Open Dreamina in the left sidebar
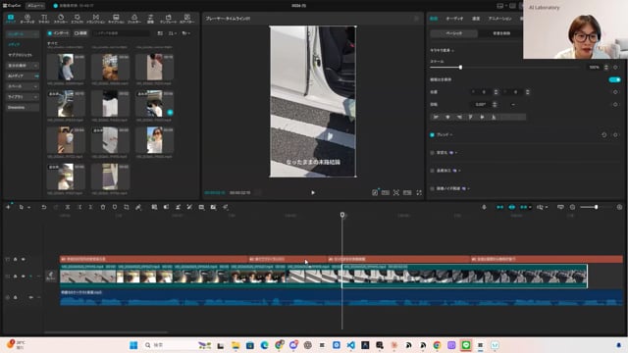The image size is (628, 353). coord(23,107)
